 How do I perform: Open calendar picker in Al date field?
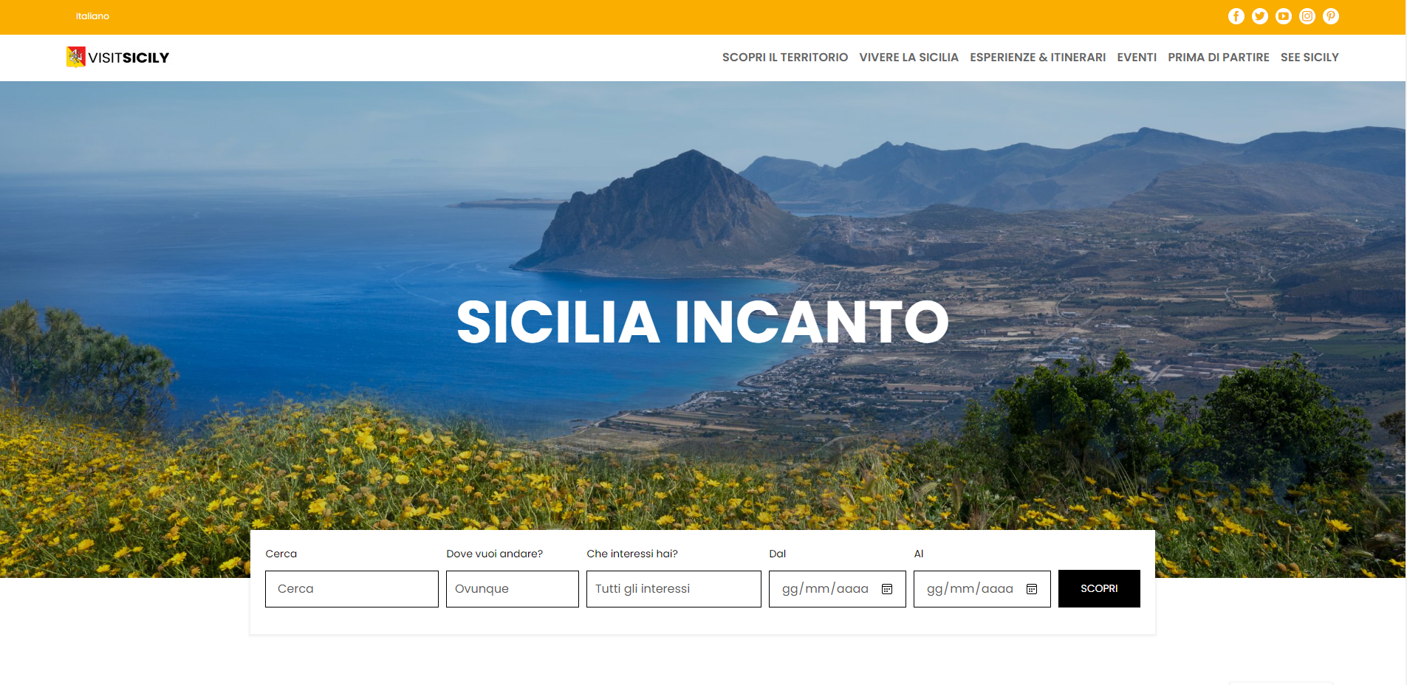(1032, 589)
